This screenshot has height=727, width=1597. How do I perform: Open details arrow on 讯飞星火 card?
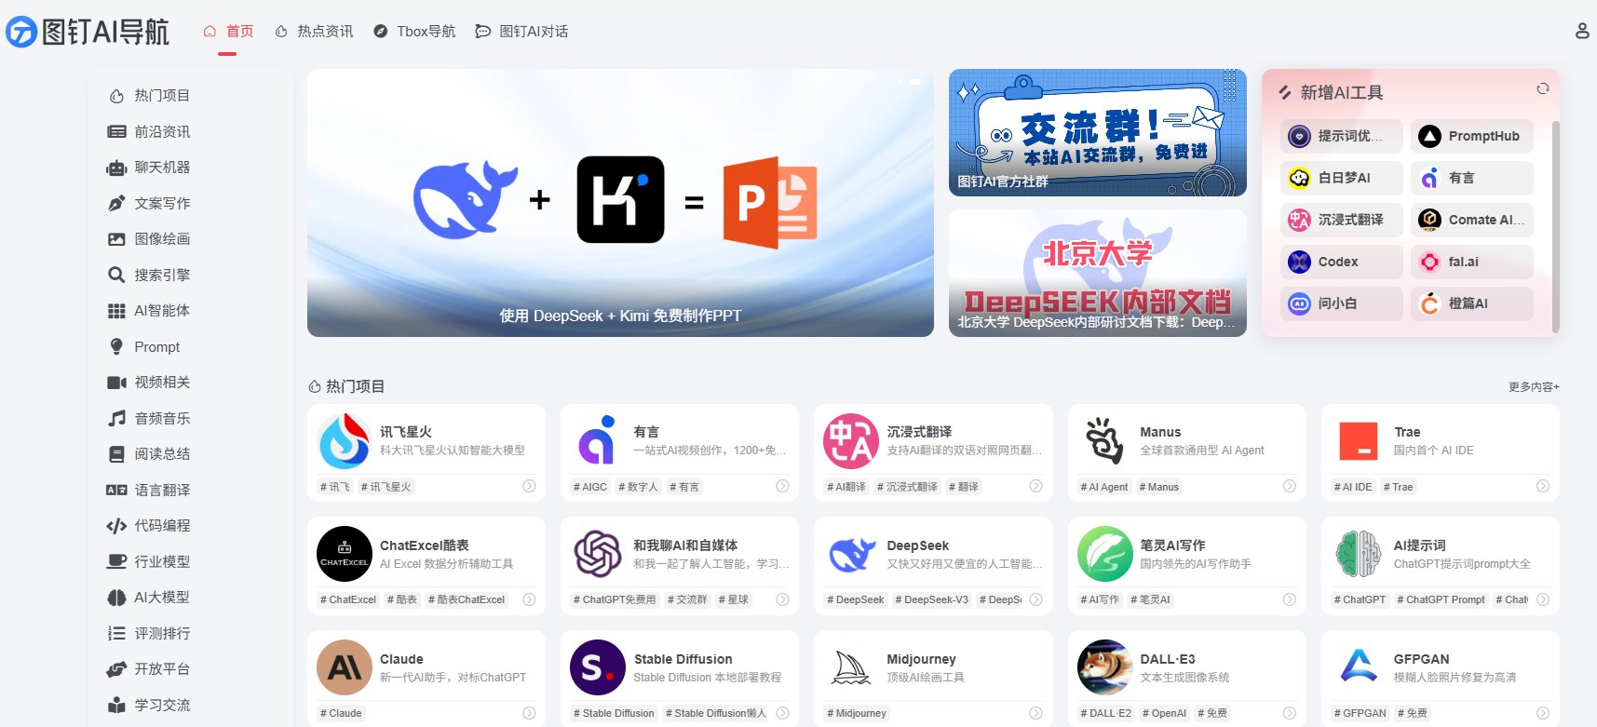(x=529, y=486)
